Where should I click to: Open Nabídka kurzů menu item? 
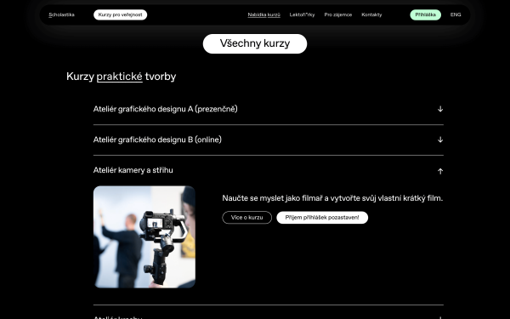(263, 14)
